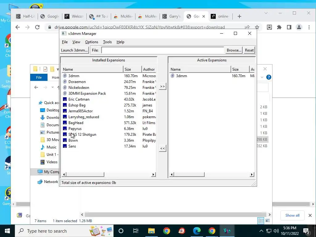Click the clock showing 5:36 PM

click(290, 228)
